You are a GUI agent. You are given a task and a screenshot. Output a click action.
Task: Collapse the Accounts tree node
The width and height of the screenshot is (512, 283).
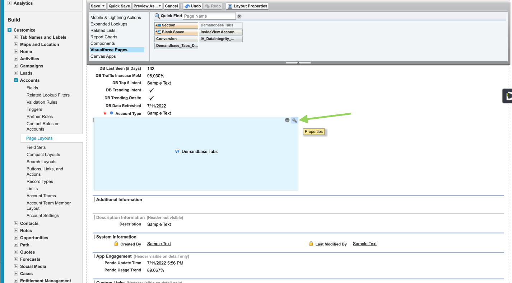(16, 80)
